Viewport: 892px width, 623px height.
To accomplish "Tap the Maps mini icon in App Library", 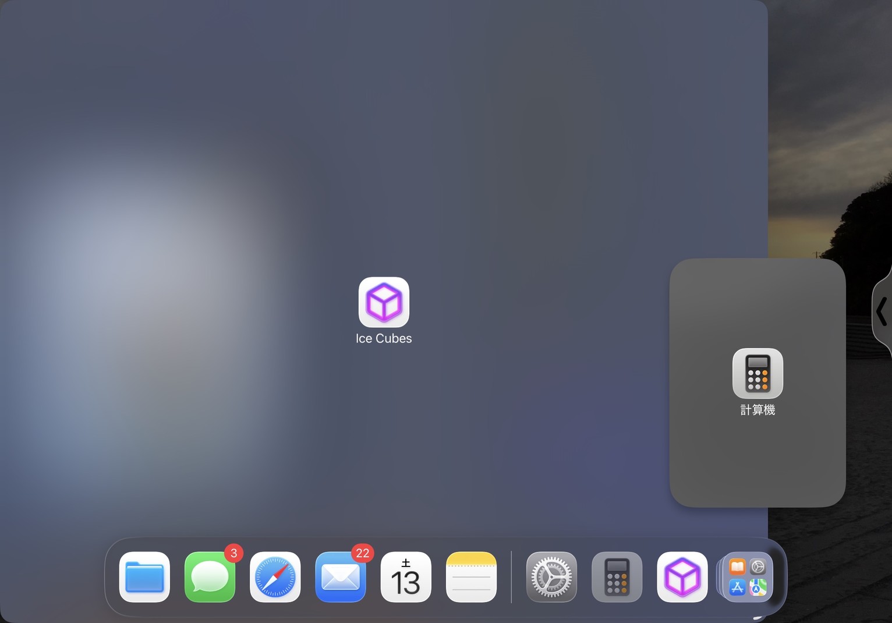I will [758, 587].
